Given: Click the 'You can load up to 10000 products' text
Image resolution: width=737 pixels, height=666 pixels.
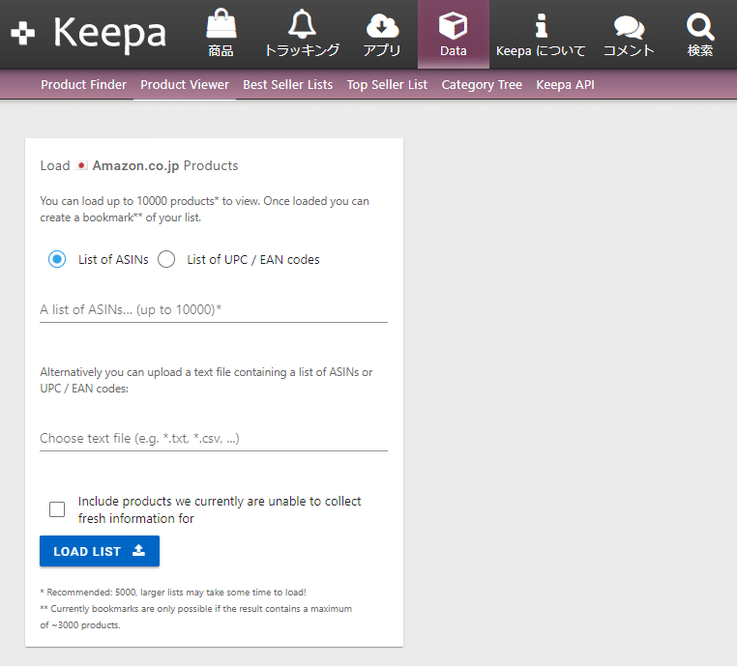Looking at the screenshot, I should point(204,209).
